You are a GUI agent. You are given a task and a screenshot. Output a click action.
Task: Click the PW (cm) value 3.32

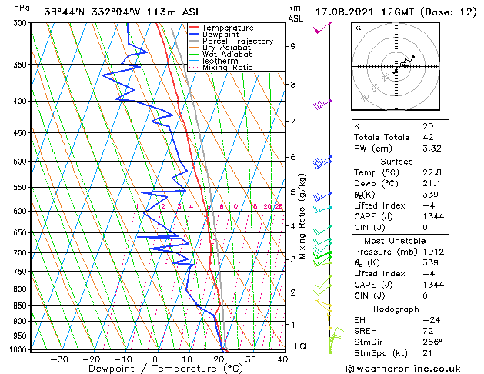pyautogui.click(x=432, y=149)
